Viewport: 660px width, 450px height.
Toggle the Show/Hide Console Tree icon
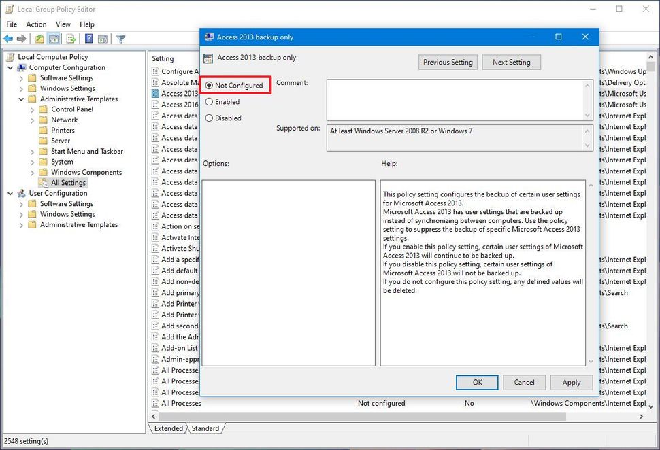(x=53, y=39)
